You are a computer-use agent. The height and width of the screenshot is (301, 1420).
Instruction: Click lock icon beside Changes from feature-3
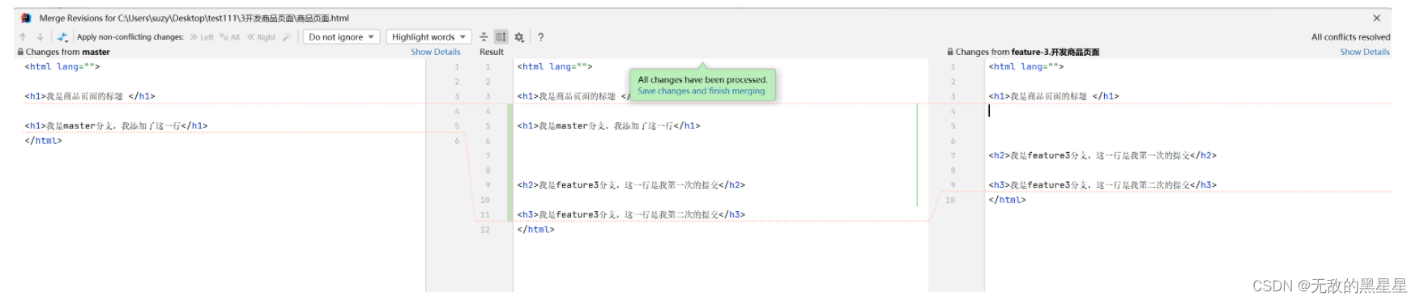tap(950, 52)
